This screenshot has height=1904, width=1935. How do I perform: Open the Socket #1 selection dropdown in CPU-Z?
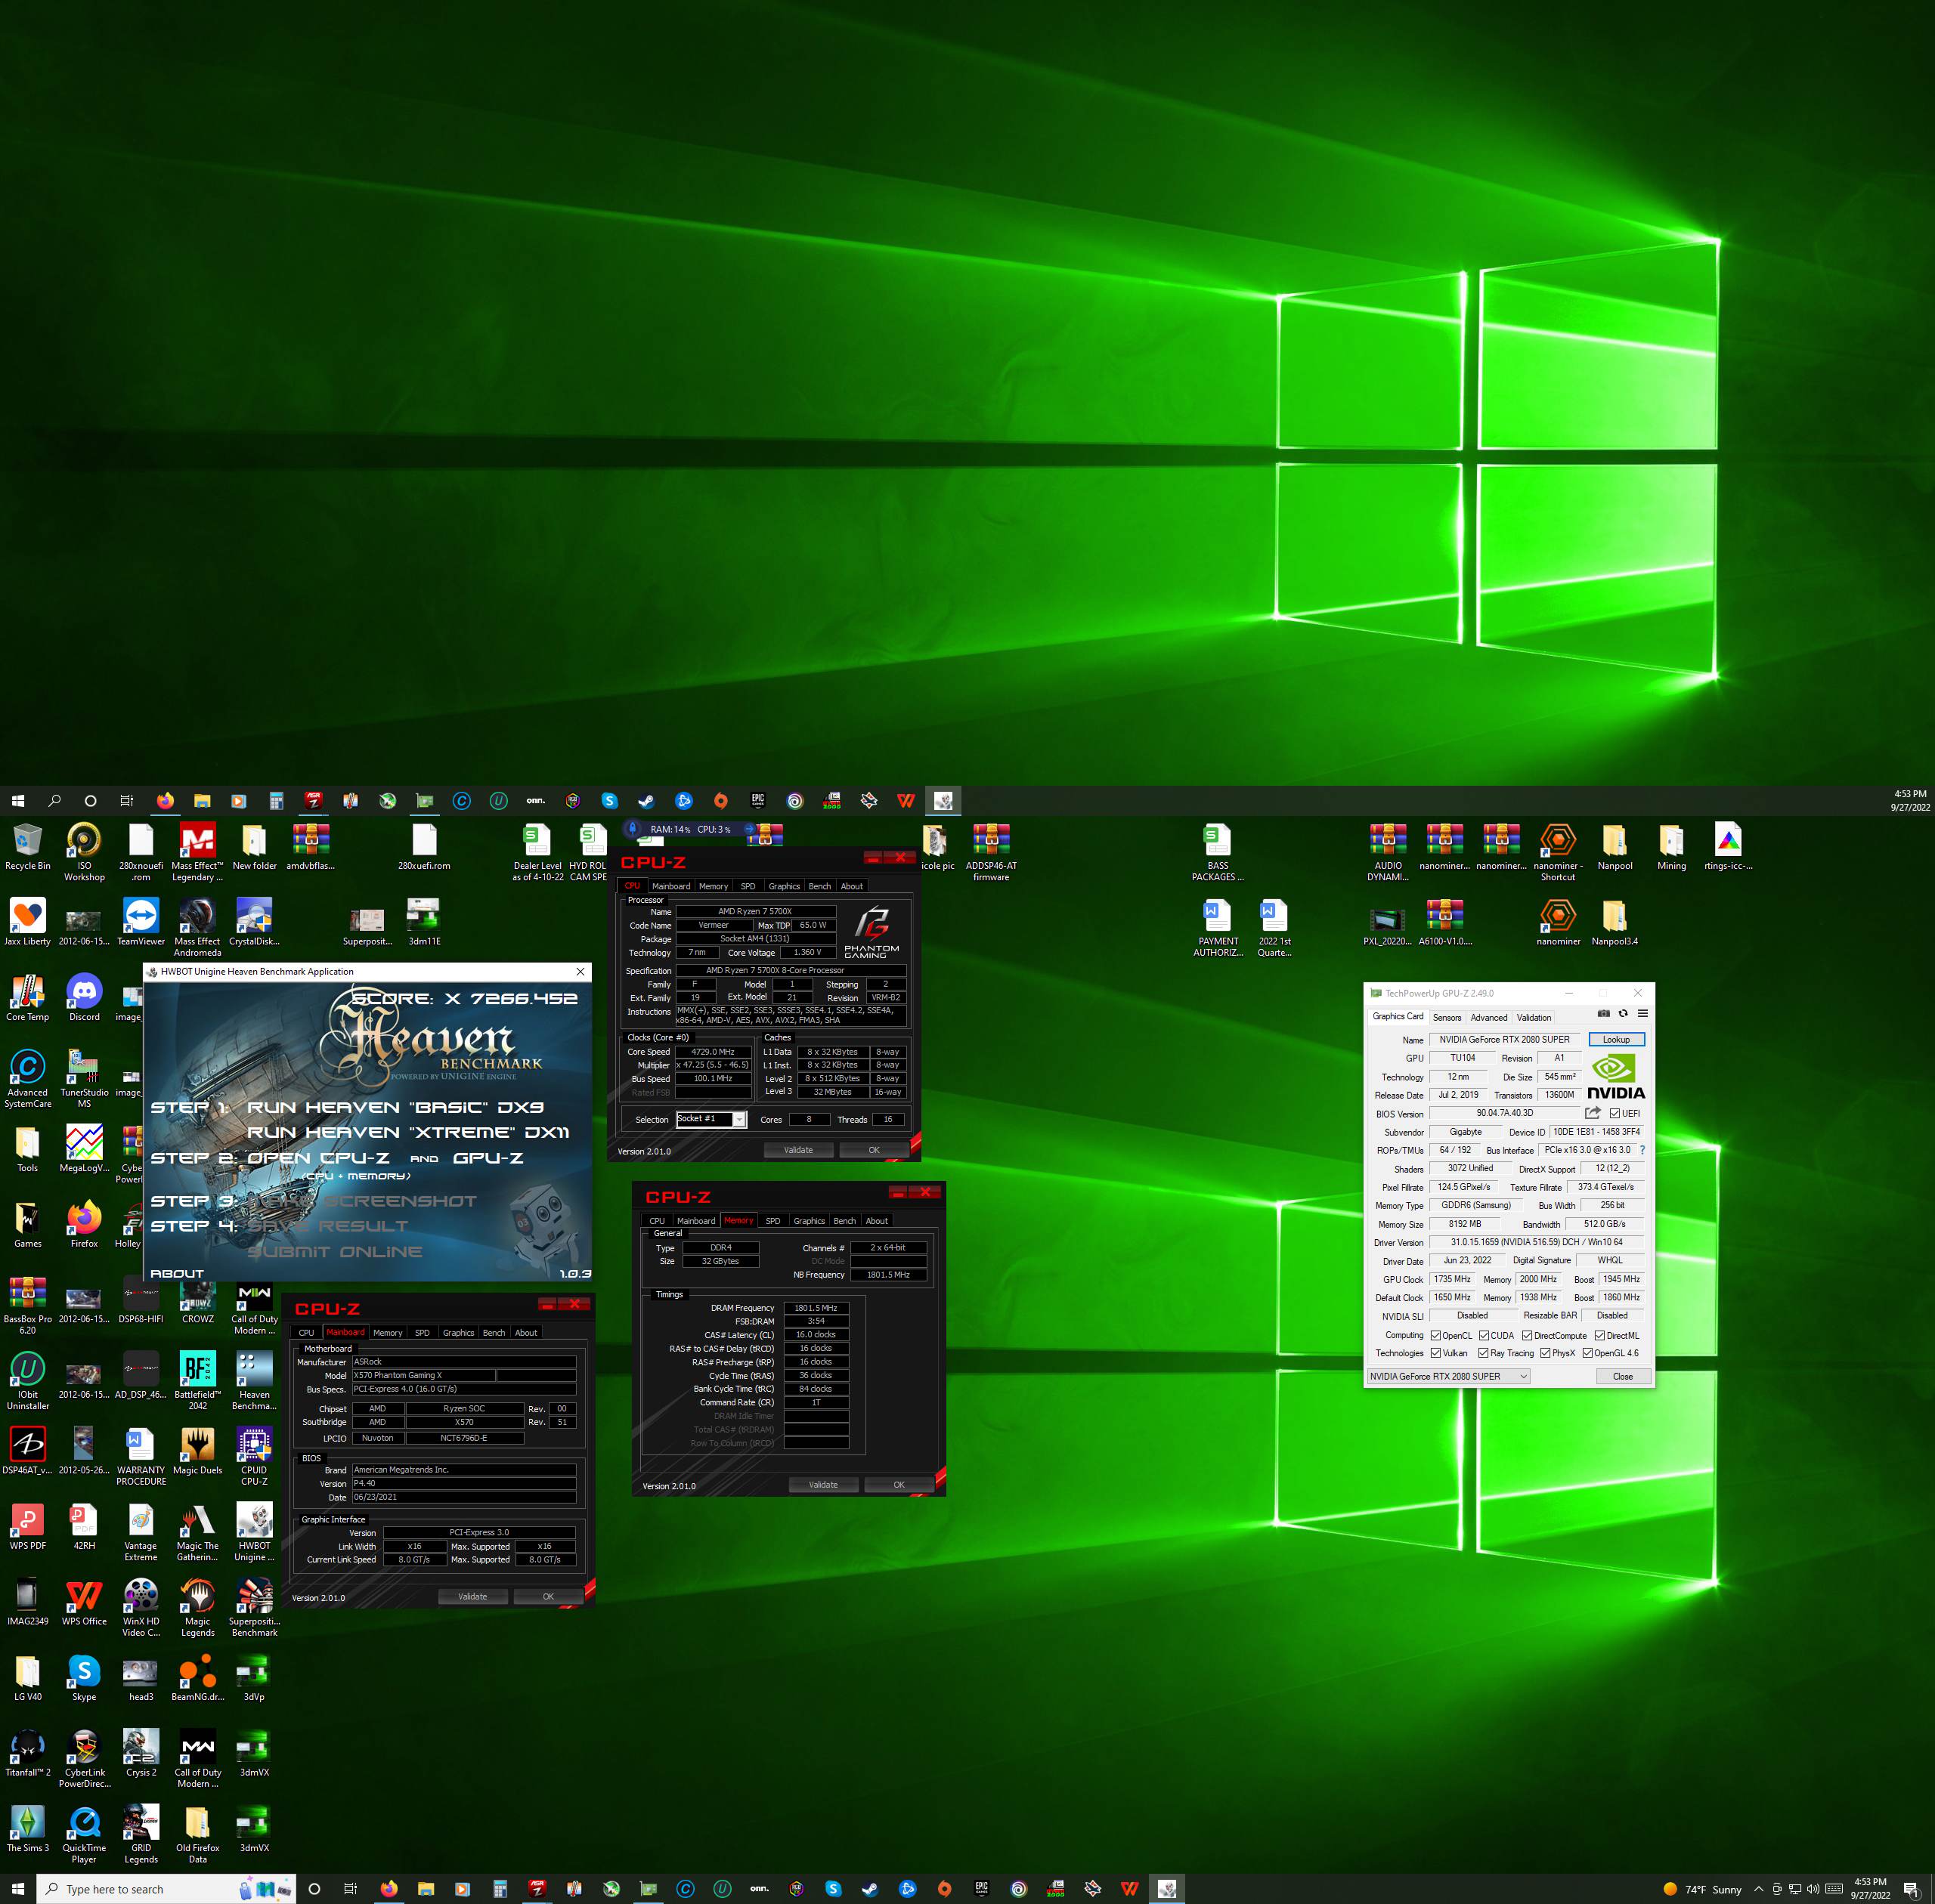pos(711,1119)
